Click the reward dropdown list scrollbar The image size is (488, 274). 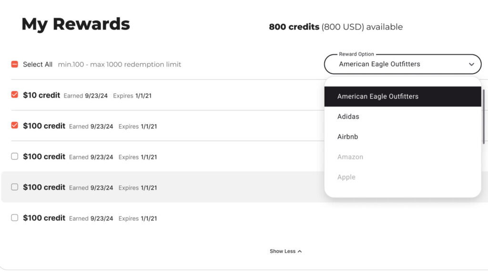pos(484,117)
